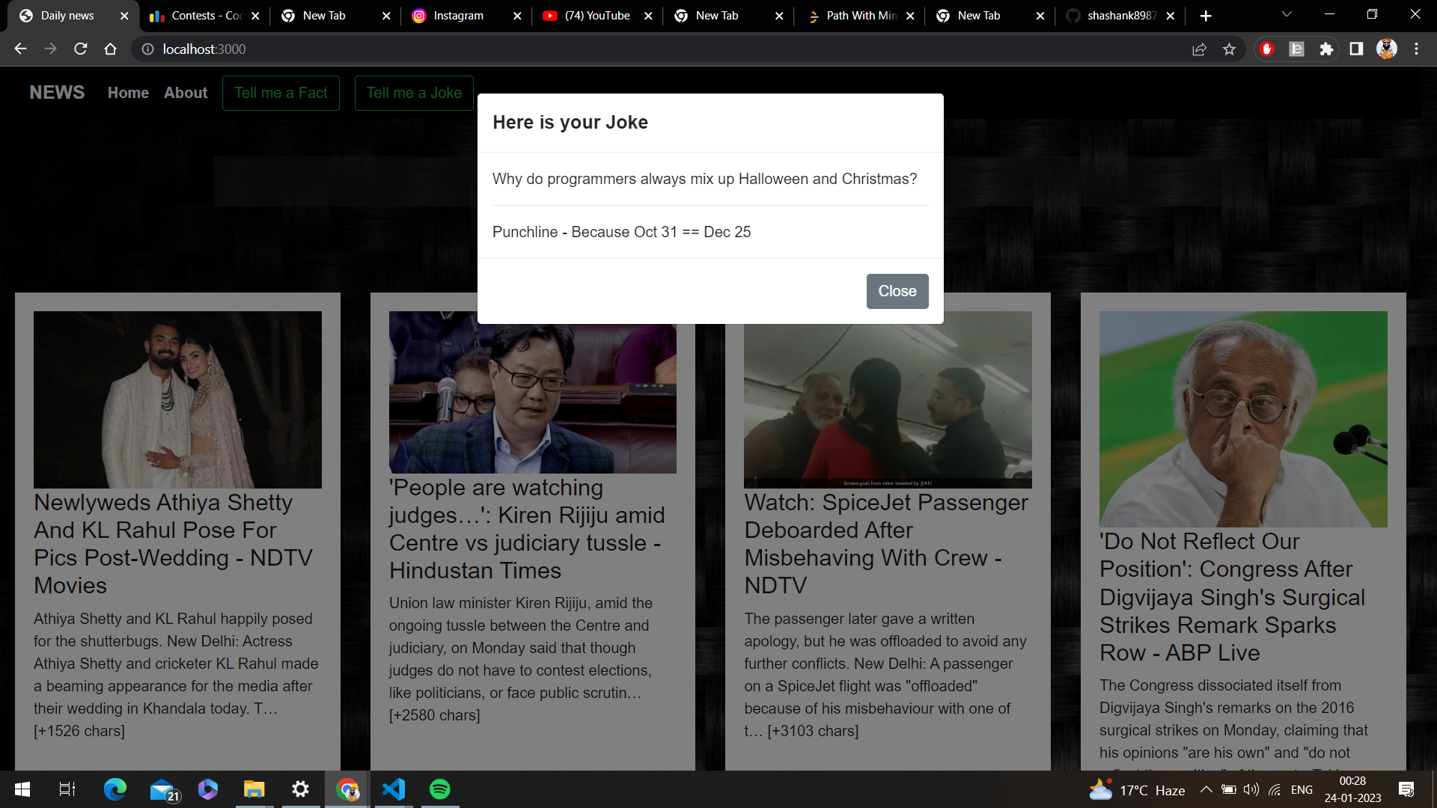The height and width of the screenshot is (808, 1437).
Task: Click the share page icon in the address bar
Action: 1199,49
